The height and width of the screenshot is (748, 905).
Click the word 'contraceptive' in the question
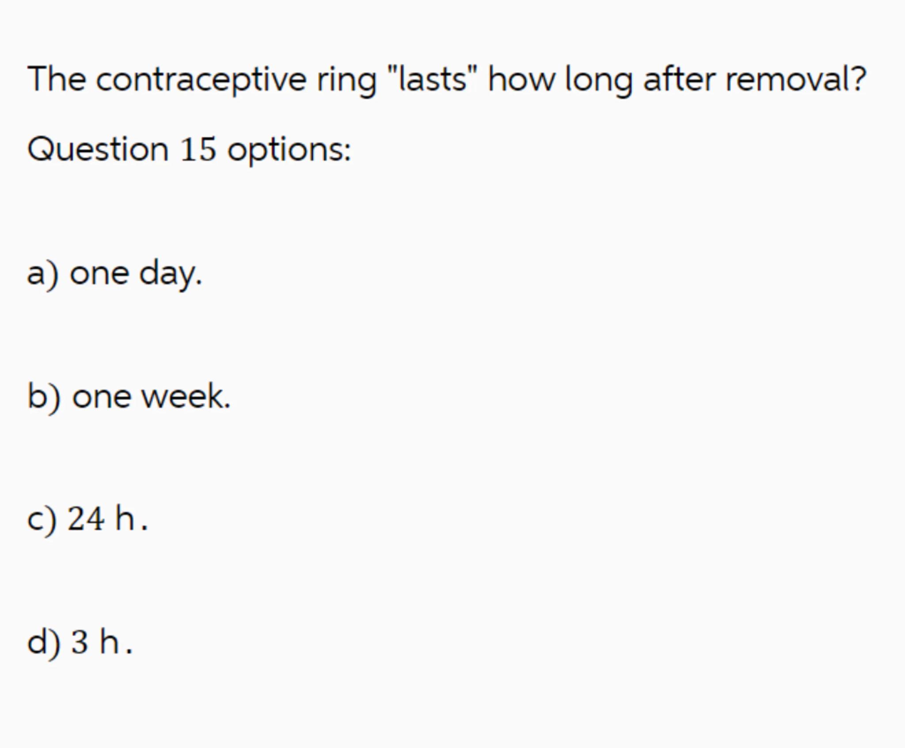[x=201, y=80]
